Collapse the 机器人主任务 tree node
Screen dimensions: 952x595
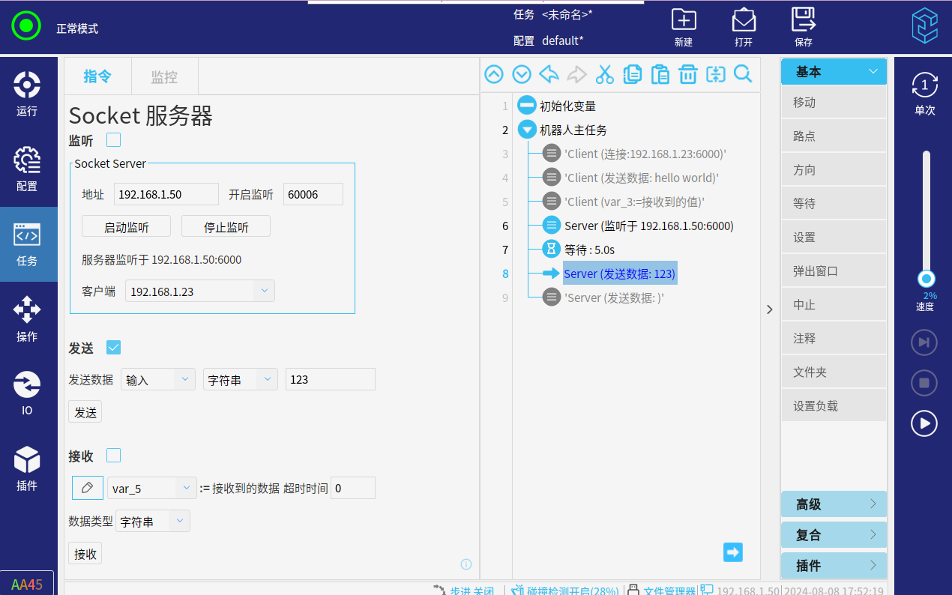tap(527, 130)
